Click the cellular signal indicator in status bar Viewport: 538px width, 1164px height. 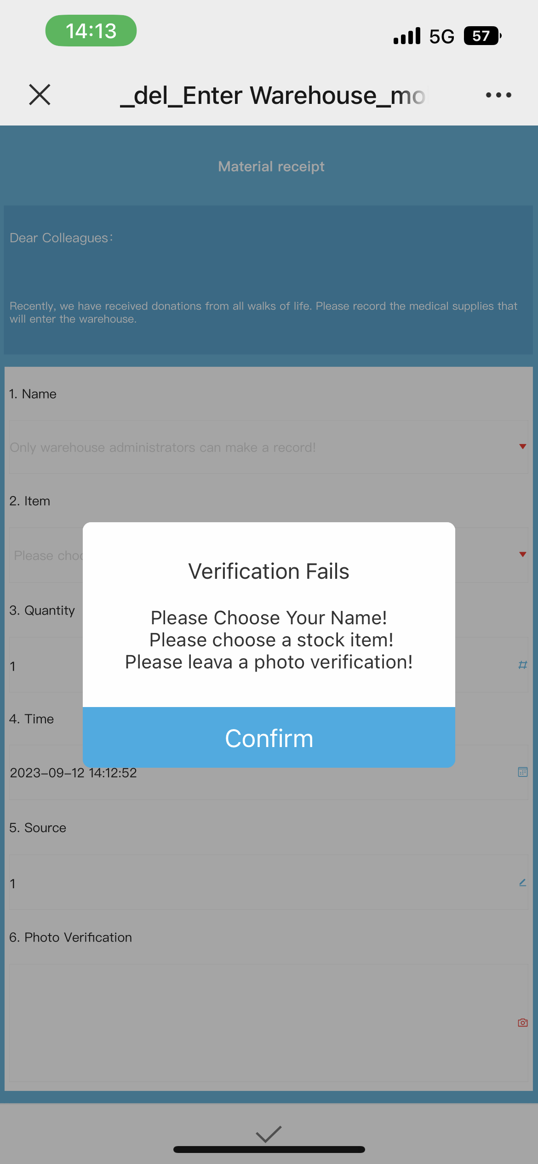(x=406, y=35)
